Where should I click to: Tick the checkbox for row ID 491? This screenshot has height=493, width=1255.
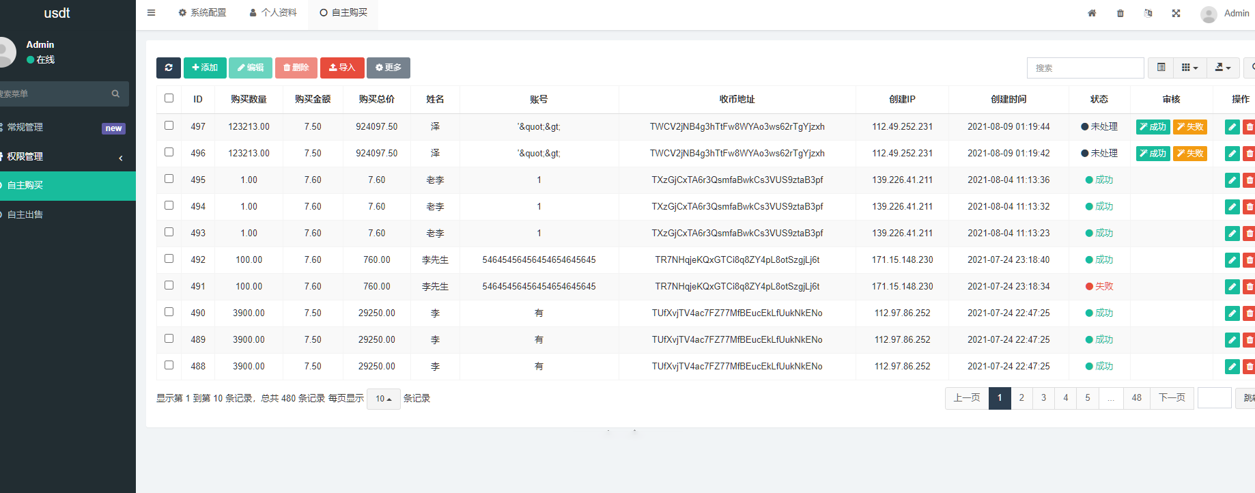pyautogui.click(x=169, y=285)
